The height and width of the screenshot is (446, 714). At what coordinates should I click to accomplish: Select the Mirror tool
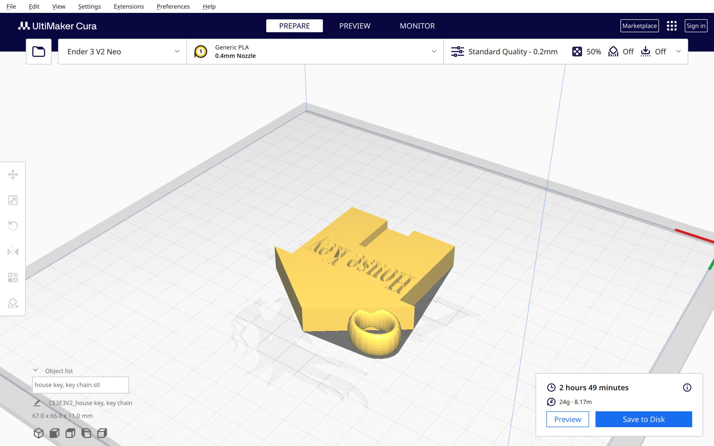[13, 252]
